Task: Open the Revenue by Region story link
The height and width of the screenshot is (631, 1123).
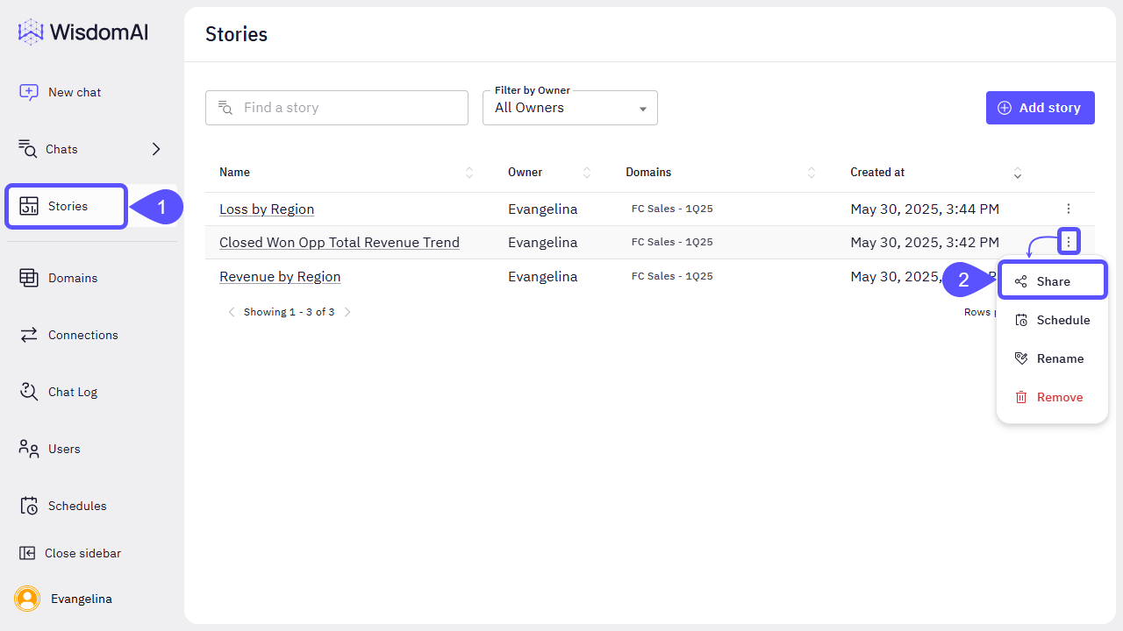Action: click(x=280, y=276)
